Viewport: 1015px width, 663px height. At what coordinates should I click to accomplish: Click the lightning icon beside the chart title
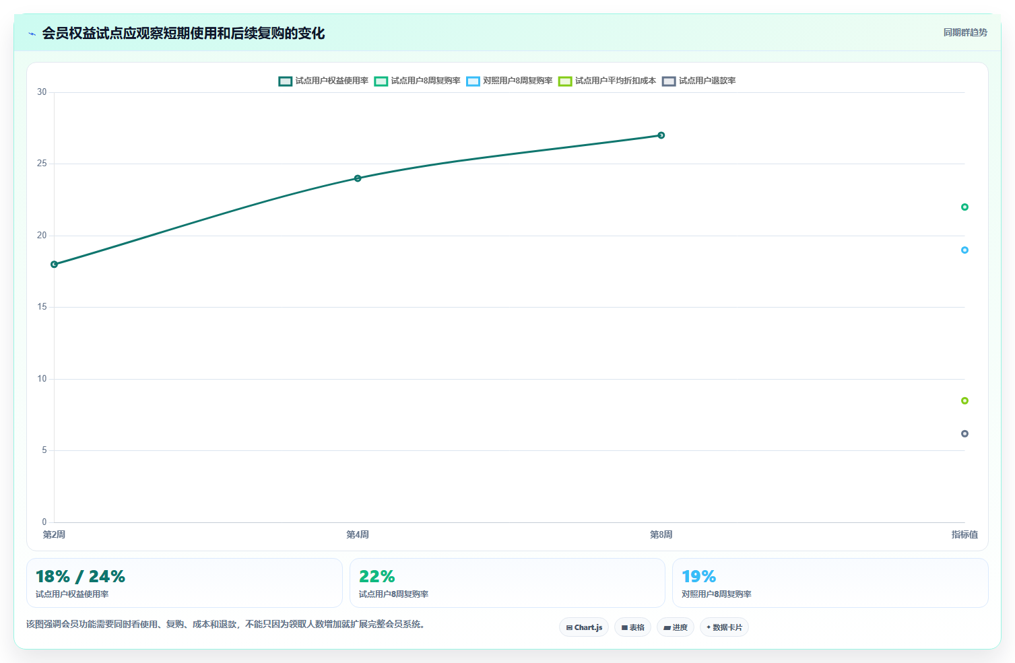coord(32,34)
